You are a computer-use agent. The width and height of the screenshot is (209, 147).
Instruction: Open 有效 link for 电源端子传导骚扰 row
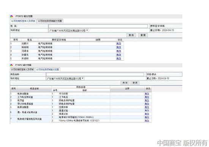click(x=147, y=117)
